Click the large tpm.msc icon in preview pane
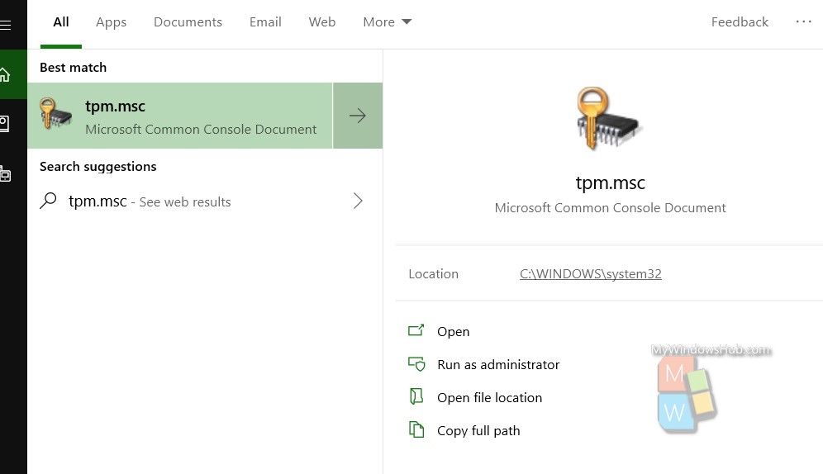The image size is (823, 474). click(x=609, y=119)
